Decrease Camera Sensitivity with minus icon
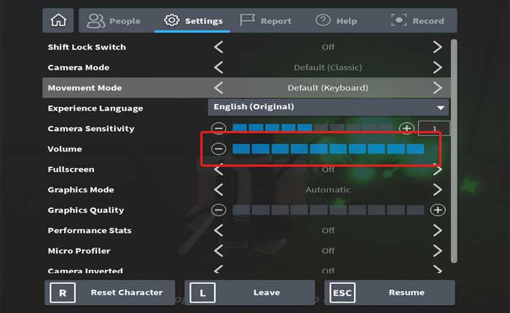The image size is (510, 313). coord(219,129)
